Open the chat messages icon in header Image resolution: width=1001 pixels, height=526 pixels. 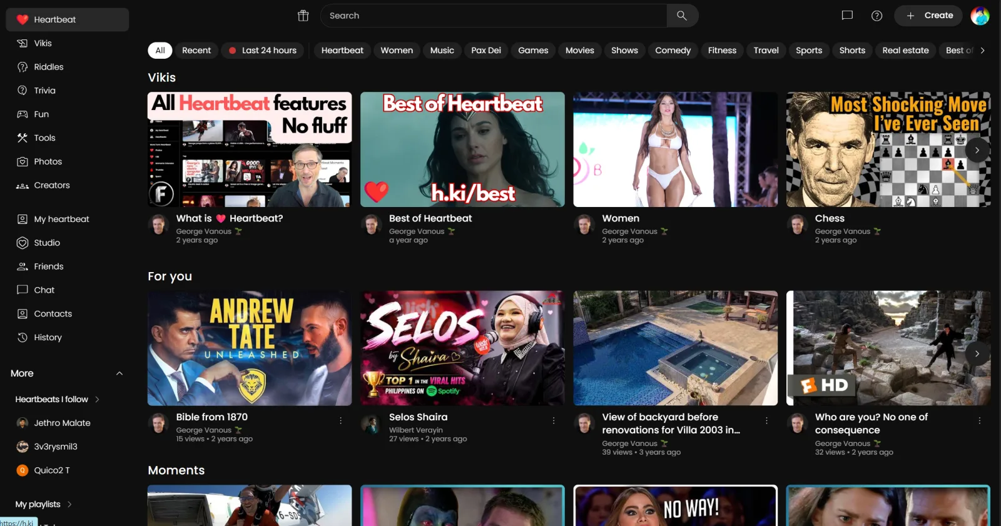(847, 16)
